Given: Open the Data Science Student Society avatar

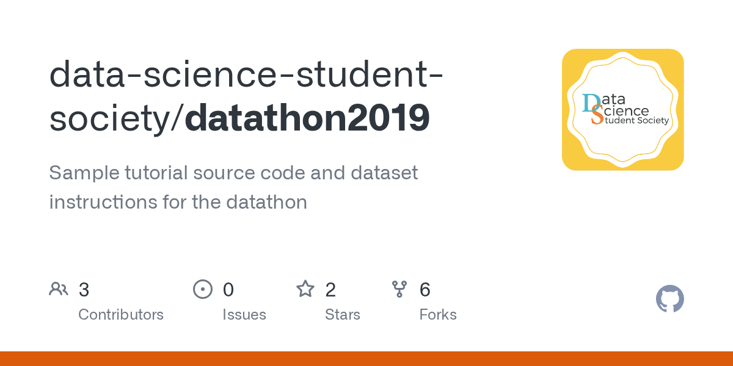Looking at the screenshot, I should point(622,110).
